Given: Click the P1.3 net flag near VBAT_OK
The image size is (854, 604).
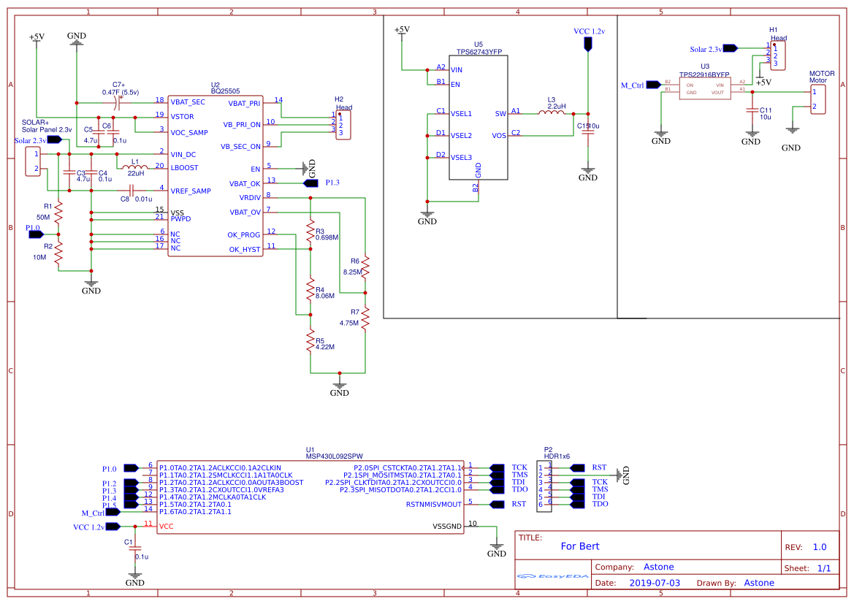Looking at the screenshot, I should pos(310,182).
